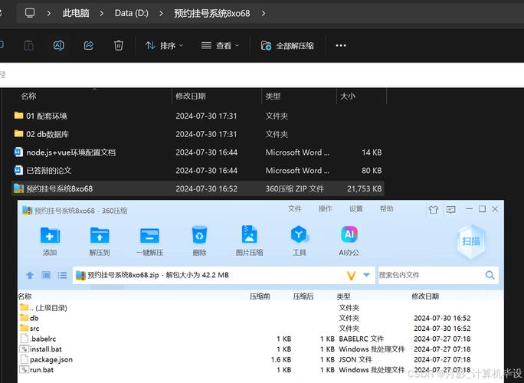Sort Explorer list by 名称 column
524x383 pixels.
[x=28, y=97]
